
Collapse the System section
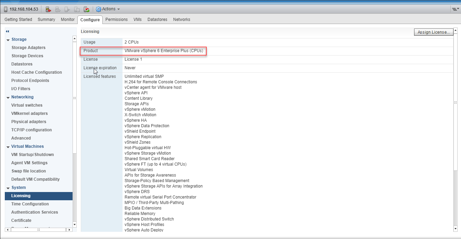click(8, 188)
